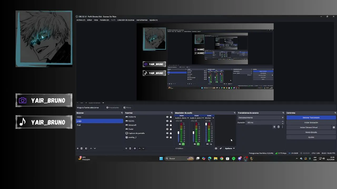
Task: Adjust first desktop audio volume fader
Action: click(x=179, y=133)
